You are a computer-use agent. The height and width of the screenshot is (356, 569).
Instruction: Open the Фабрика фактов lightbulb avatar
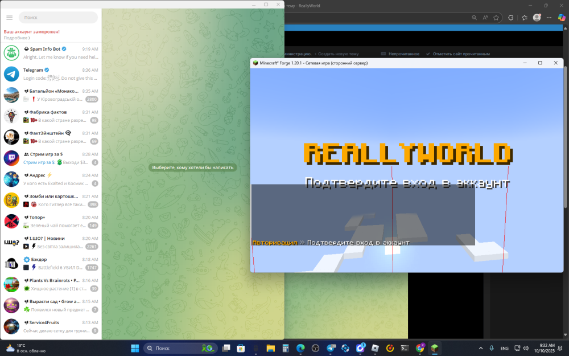11,116
